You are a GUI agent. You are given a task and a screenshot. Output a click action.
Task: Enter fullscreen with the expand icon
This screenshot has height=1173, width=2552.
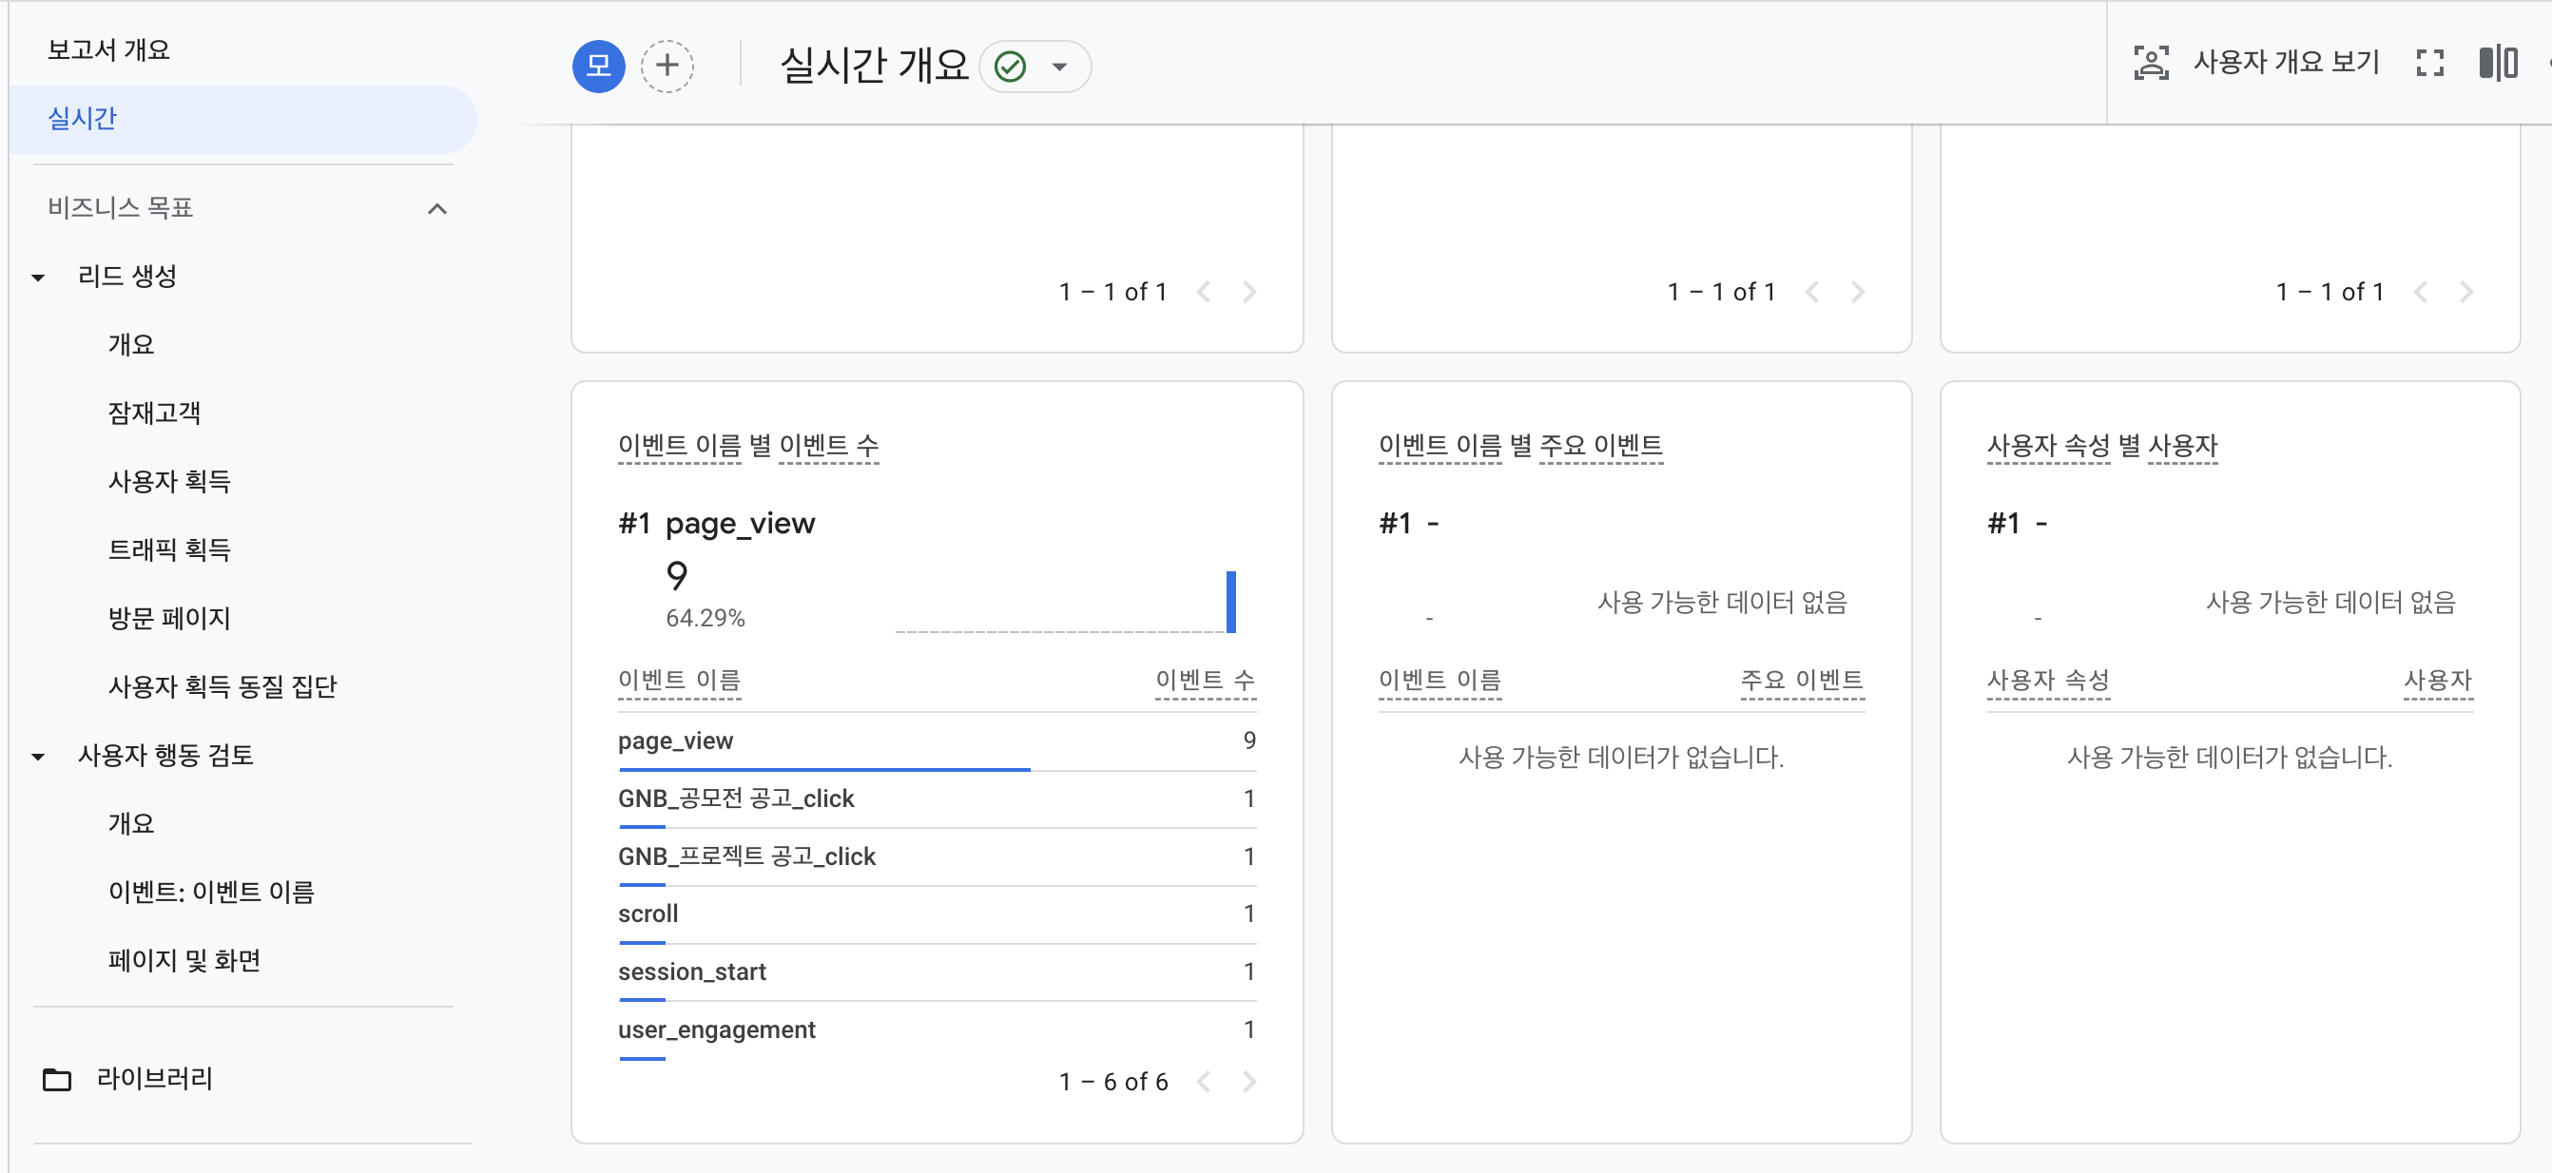pos(2429,64)
